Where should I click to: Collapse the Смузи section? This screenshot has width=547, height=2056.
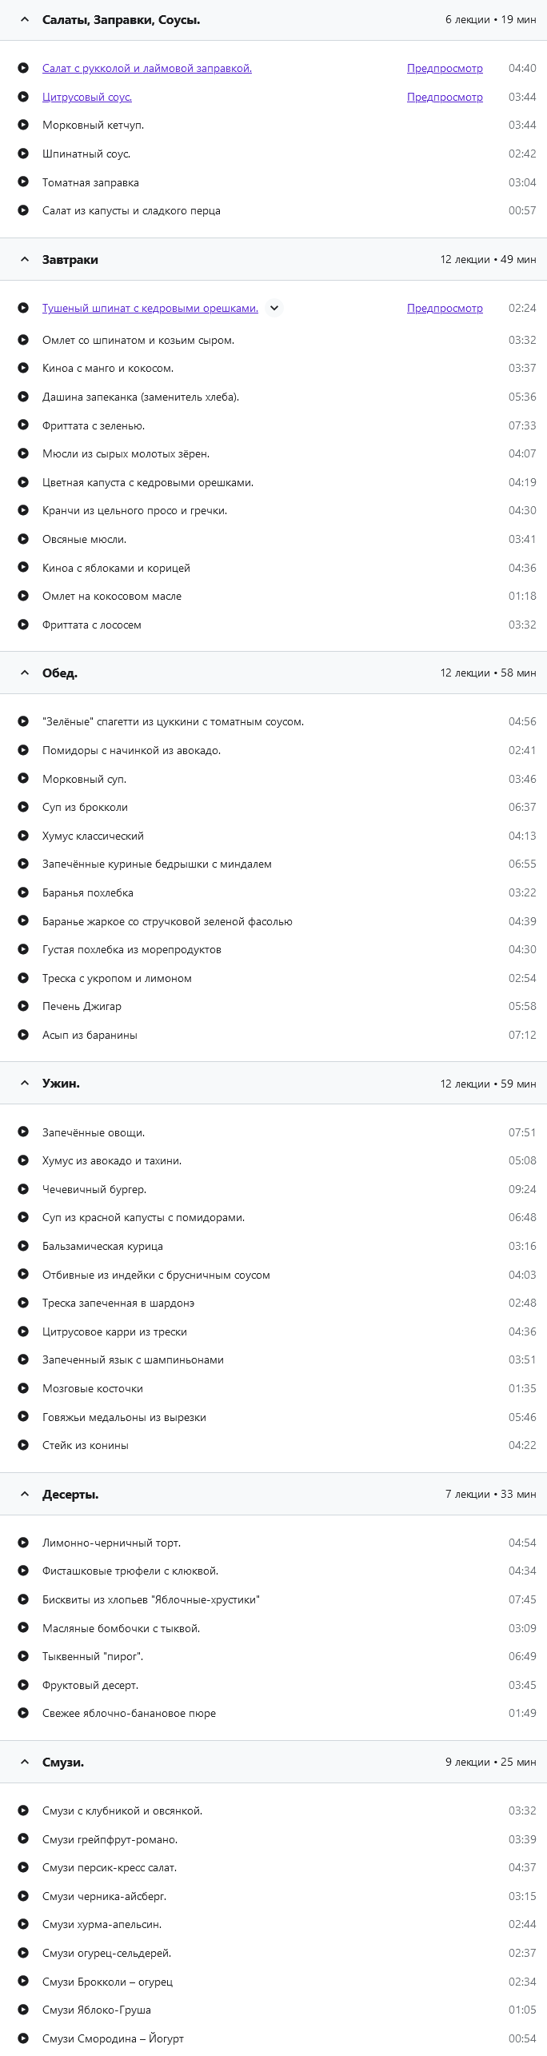click(x=25, y=1762)
